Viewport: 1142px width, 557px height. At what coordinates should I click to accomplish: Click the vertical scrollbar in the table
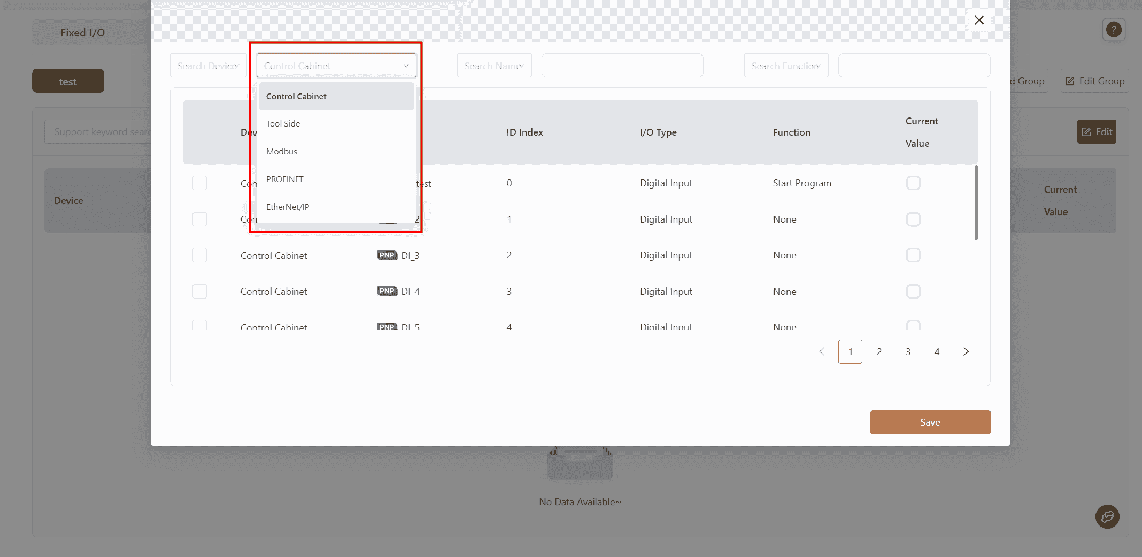(x=976, y=203)
